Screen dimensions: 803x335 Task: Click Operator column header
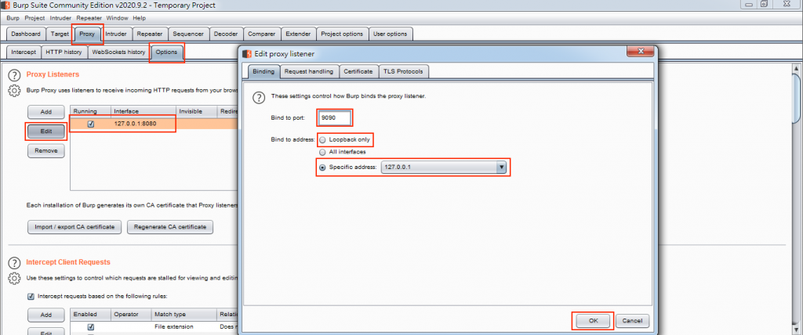tap(131, 314)
